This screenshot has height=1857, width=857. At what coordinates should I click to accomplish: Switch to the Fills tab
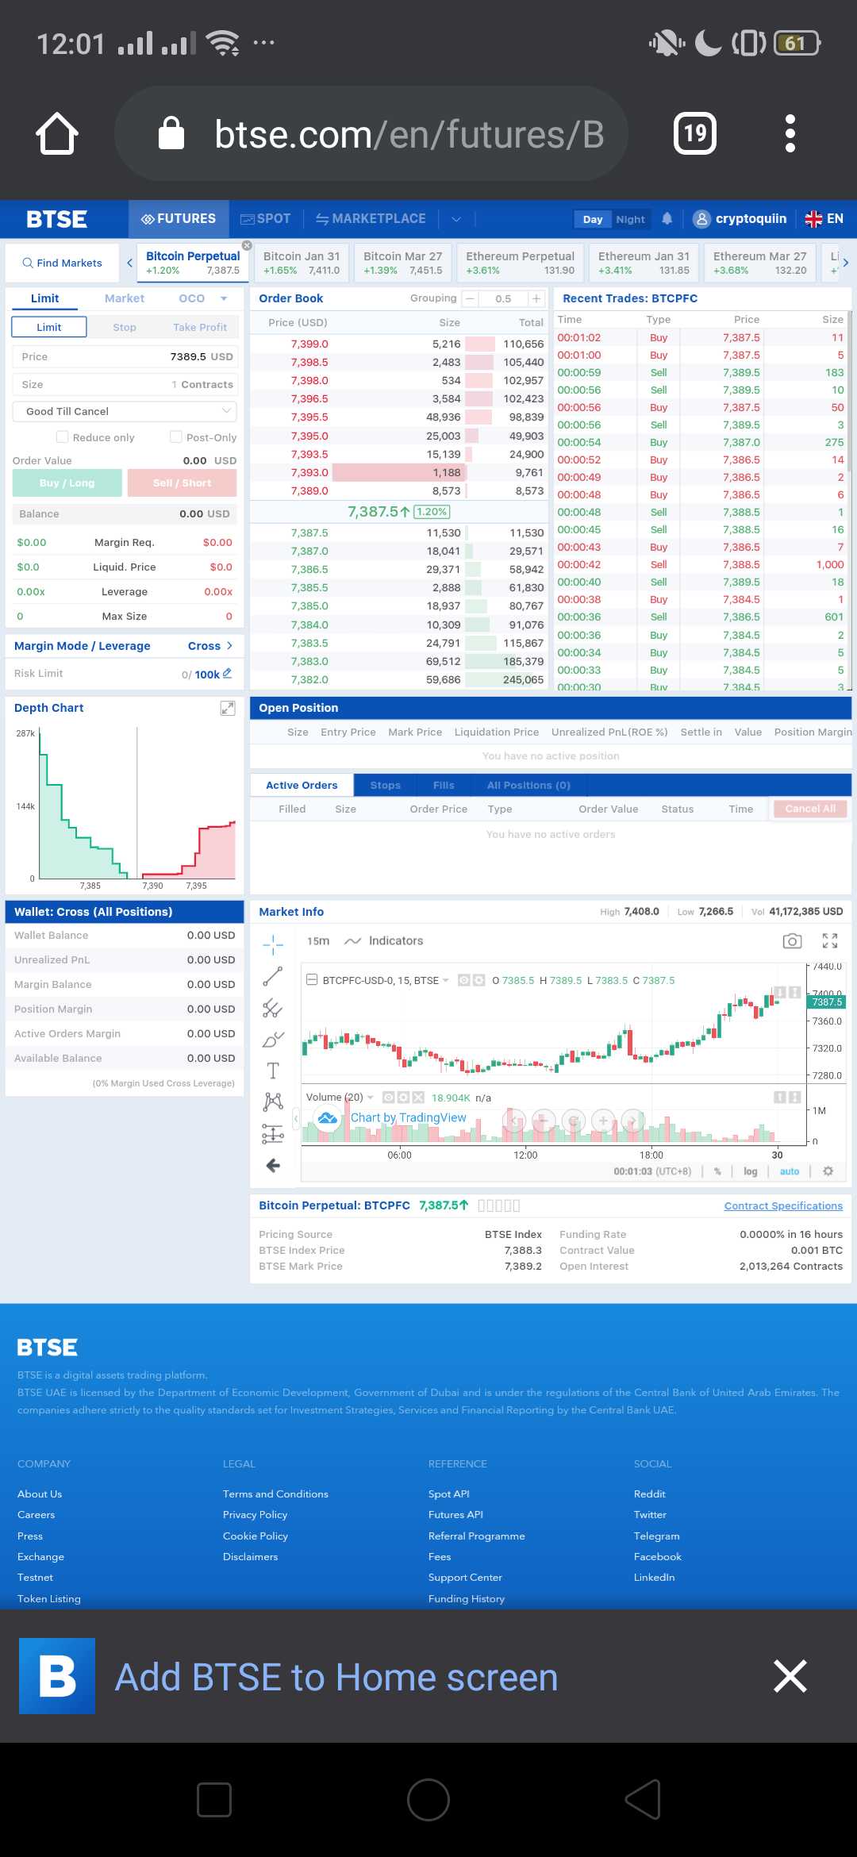[444, 786]
